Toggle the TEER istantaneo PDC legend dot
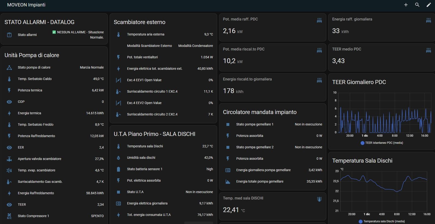Screen dimensions: 435x224 362,143
